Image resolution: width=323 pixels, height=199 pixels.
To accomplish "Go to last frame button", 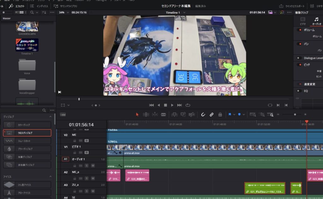I will (179, 105).
